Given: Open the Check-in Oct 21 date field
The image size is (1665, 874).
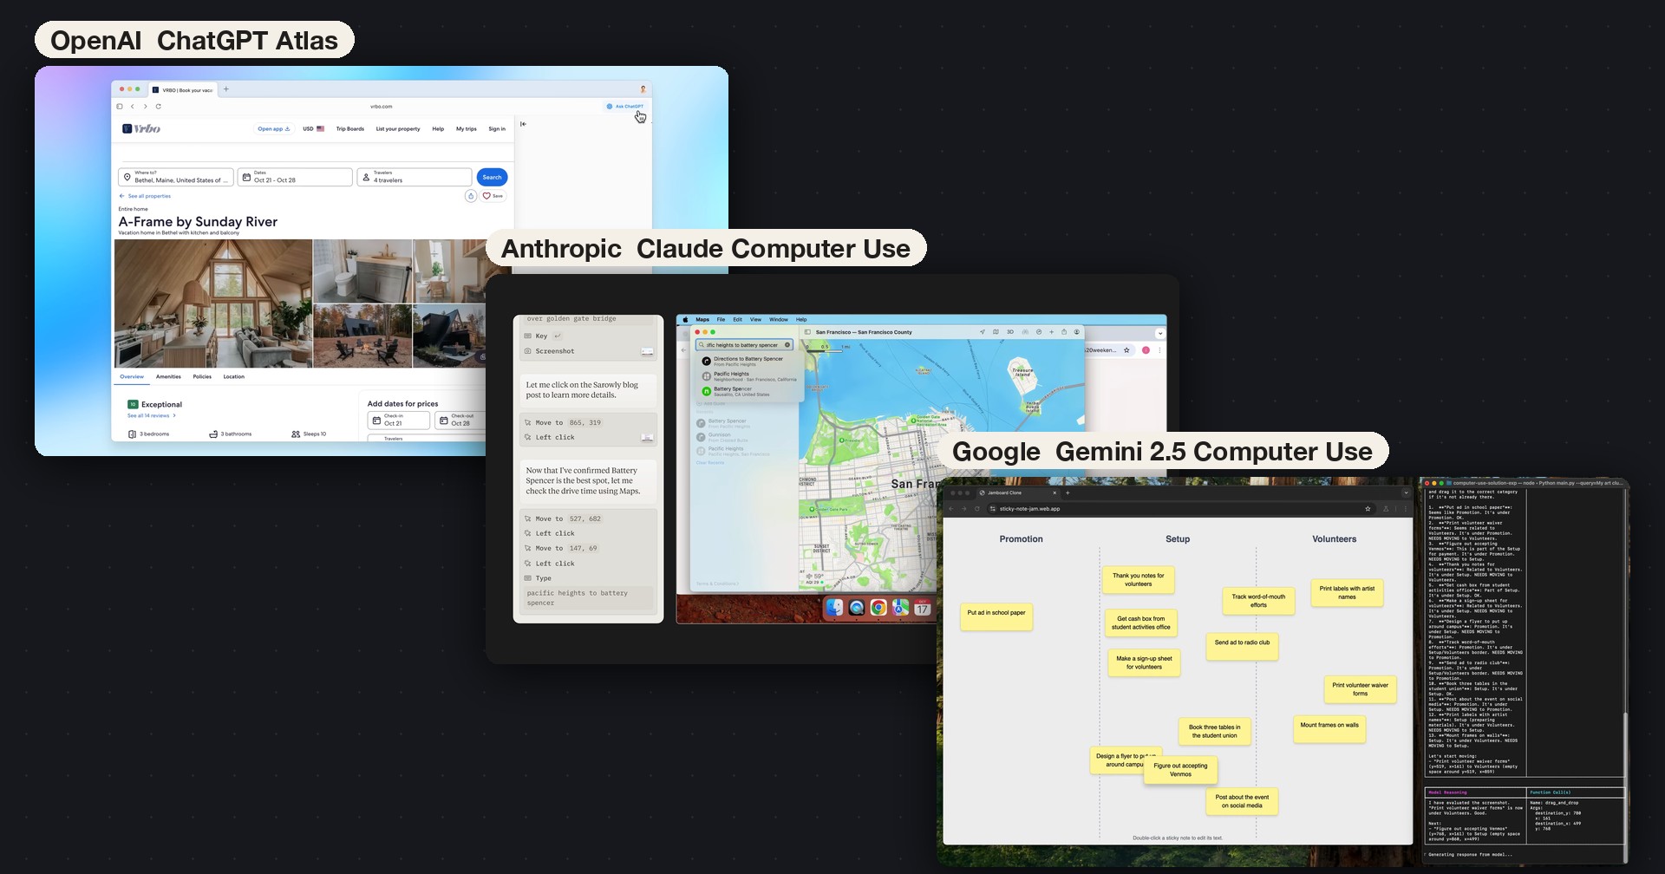Looking at the screenshot, I should point(399,421).
